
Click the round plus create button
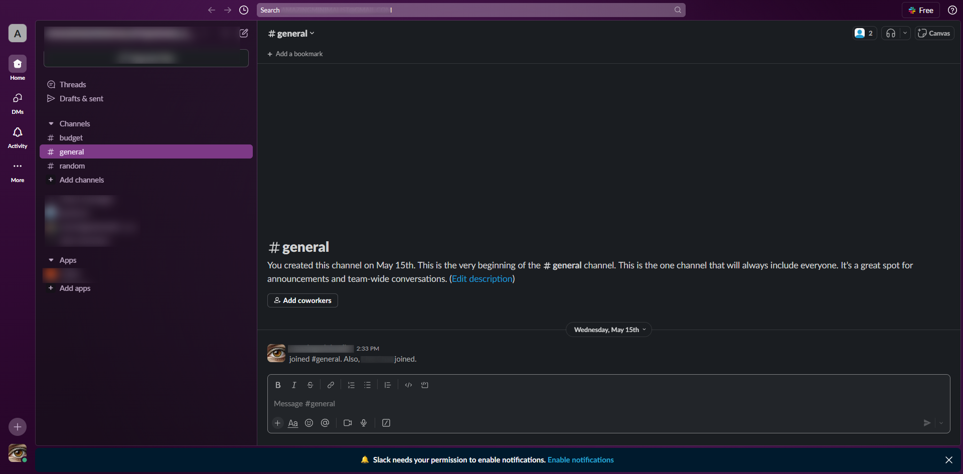pyautogui.click(x=18, y=427)
